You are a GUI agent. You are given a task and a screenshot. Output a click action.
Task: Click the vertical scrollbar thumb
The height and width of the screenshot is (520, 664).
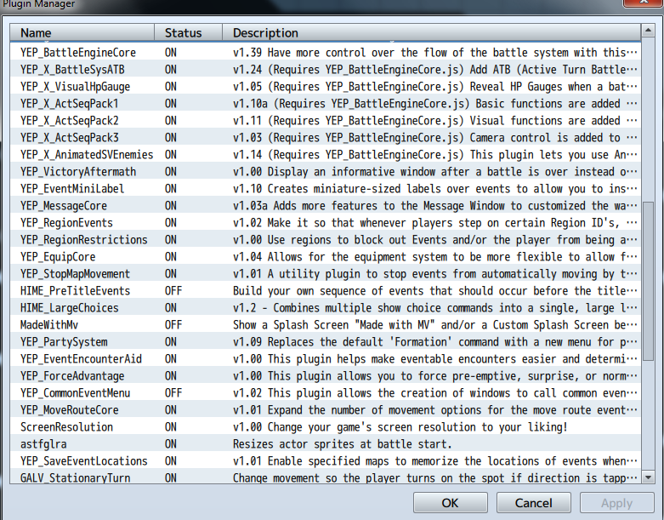click(648, 281)
